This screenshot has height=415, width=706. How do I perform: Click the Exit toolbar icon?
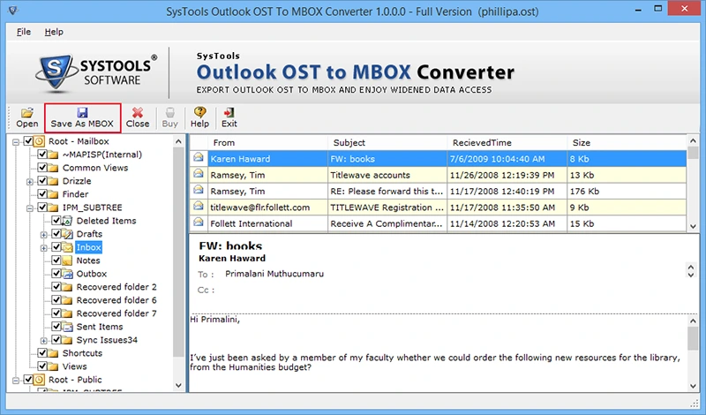point(229,112)
